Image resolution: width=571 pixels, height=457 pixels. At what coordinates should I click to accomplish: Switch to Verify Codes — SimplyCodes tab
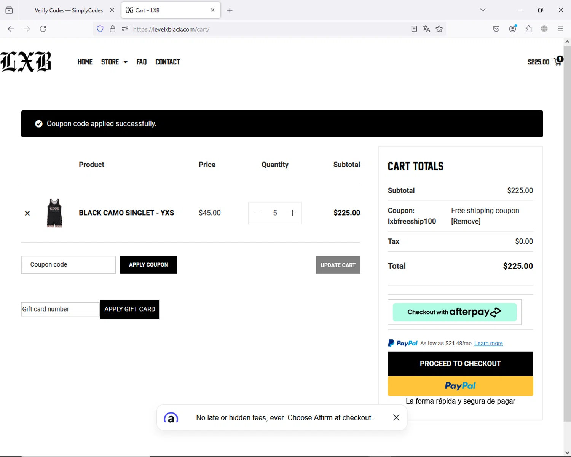pyautogui.click(x=69, y=10)
